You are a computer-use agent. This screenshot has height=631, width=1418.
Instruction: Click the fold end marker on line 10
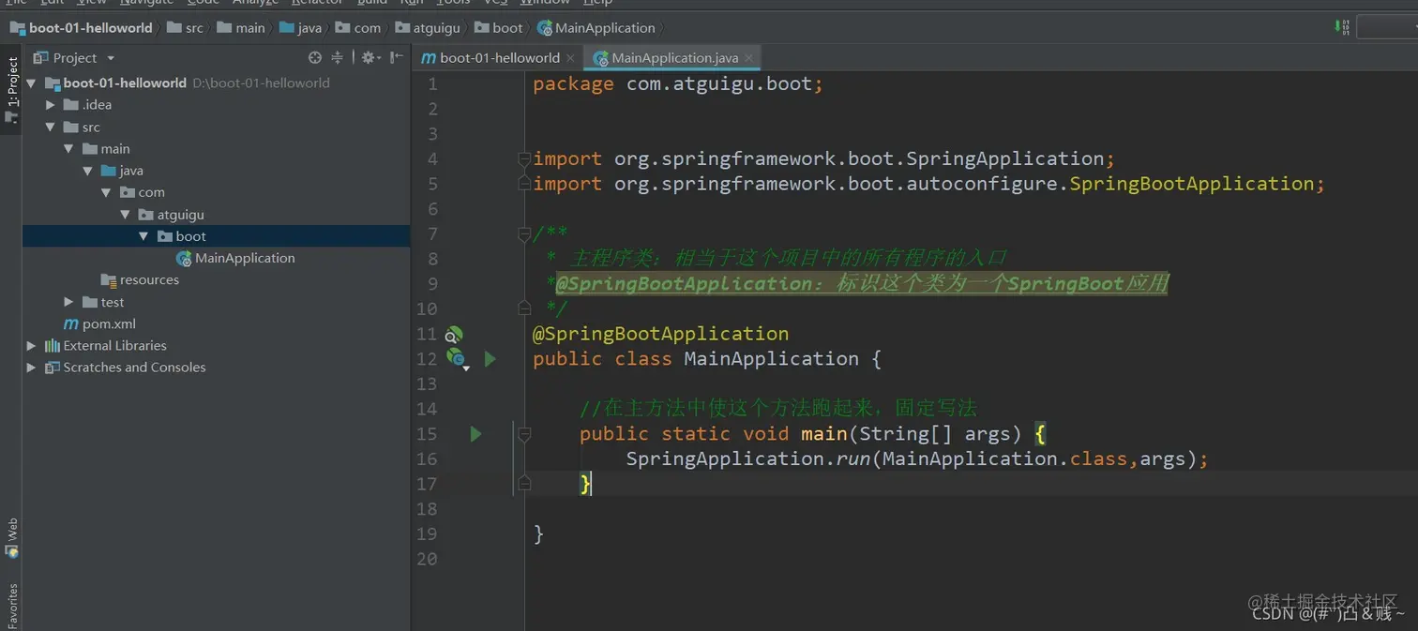tap(524, 308)
